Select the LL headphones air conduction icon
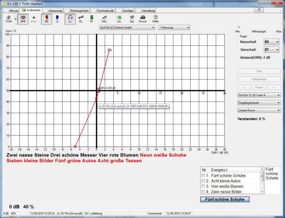 click(x=70, y=19)
